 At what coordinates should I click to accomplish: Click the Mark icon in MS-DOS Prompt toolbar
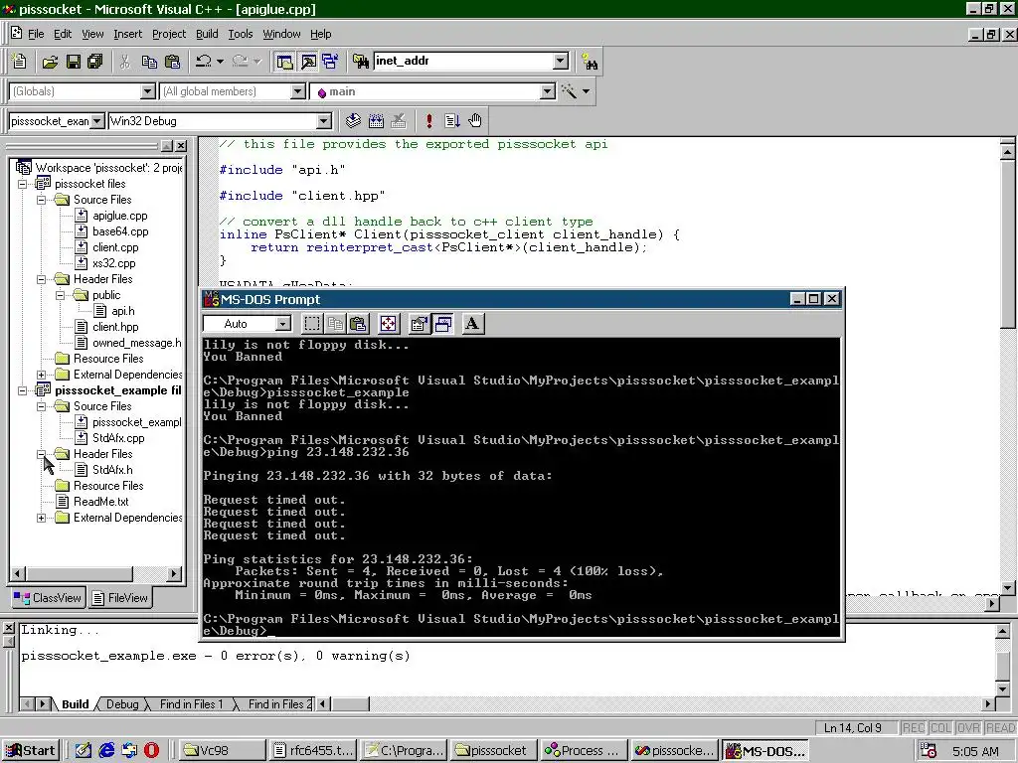point(312,323)
